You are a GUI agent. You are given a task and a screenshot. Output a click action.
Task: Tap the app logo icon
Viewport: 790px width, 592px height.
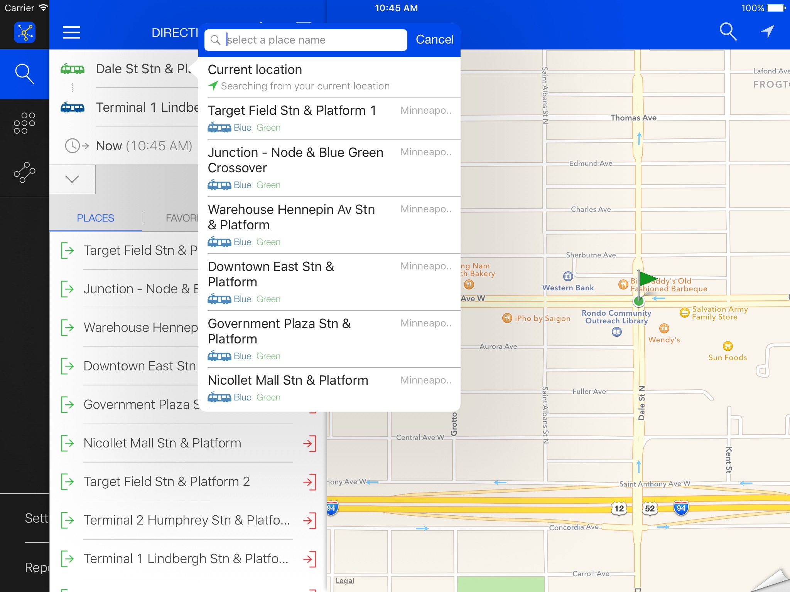click(x=25, y=33)
